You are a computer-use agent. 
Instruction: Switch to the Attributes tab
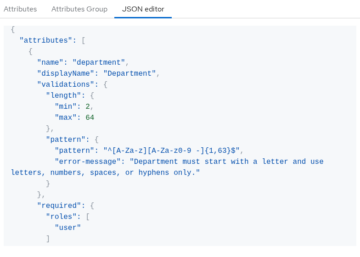click(x=20, y=9)
